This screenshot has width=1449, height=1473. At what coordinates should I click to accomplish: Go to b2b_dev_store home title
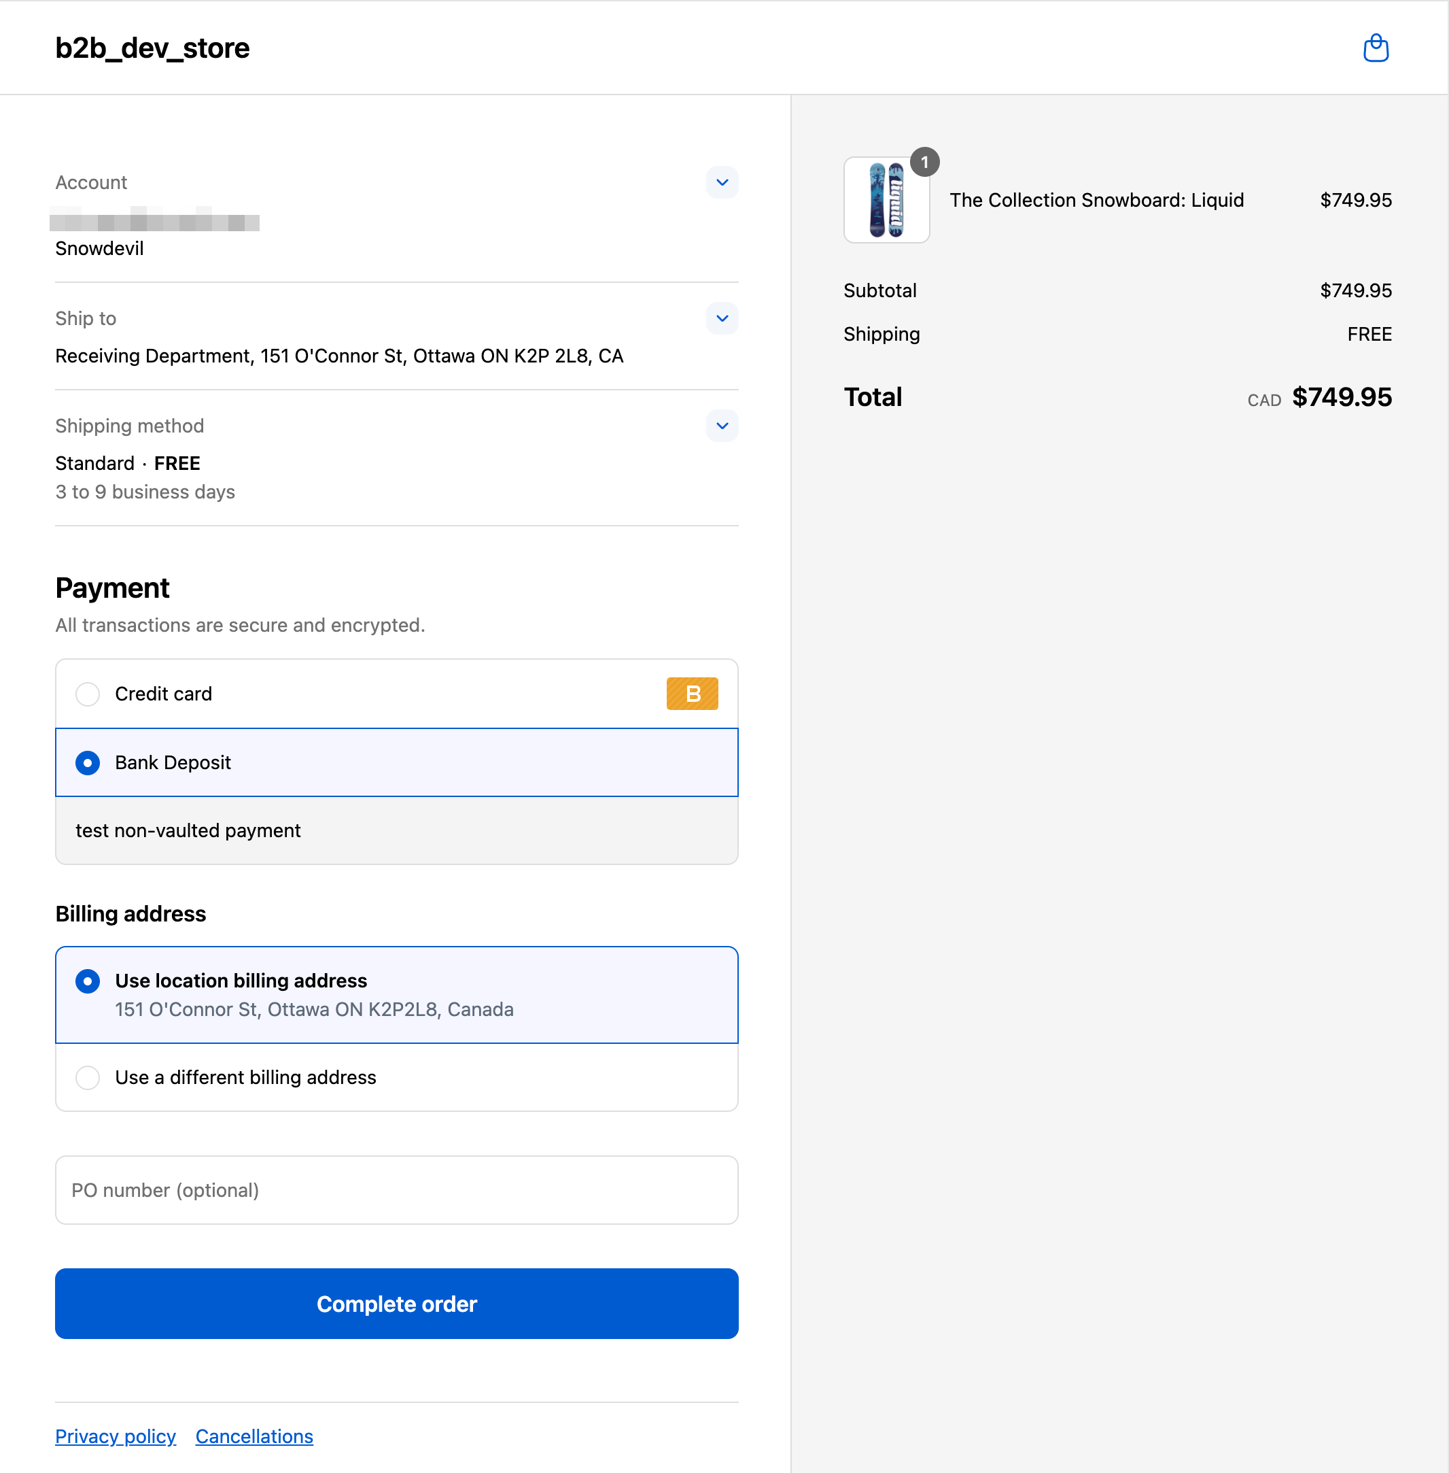pos(152,48)
